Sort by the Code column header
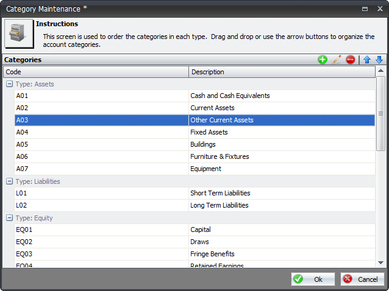 coord(96,72)
